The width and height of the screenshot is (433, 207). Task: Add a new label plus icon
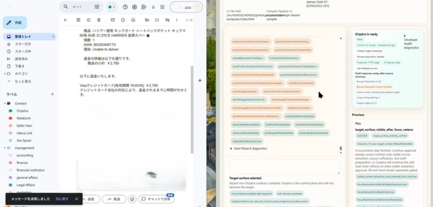pyautogui.click(x=53, y=94)
